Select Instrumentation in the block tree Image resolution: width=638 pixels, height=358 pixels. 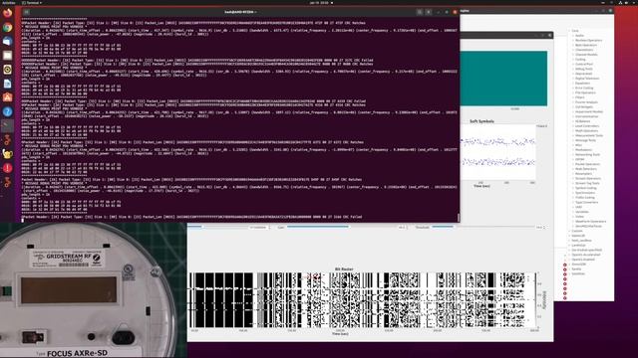(x=587, y=116)
